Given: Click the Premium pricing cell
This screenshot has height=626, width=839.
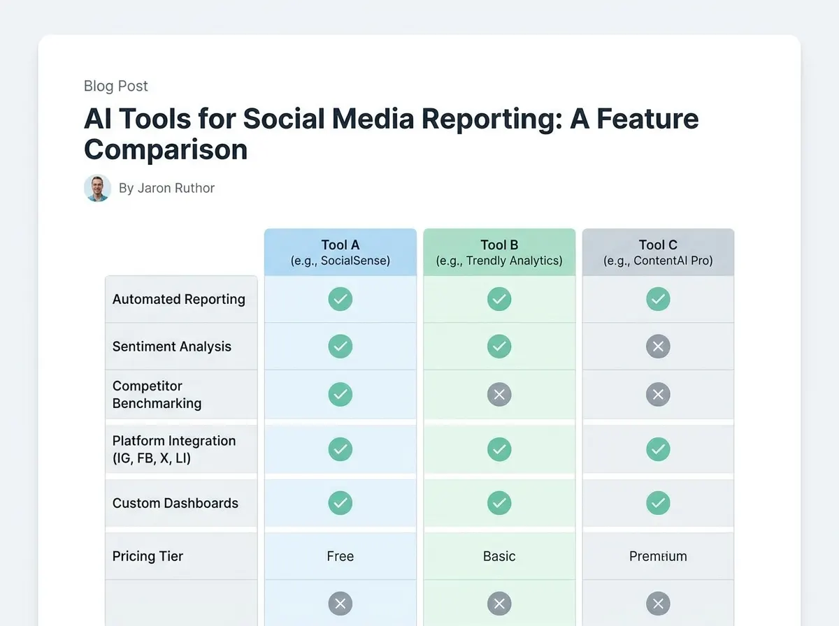Looking at the screenshot, I should coord(658,556).
